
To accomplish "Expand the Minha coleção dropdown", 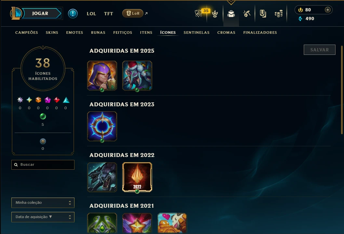I will coord(43,203).
